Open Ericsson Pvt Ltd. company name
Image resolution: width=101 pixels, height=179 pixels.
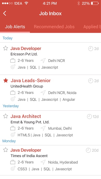coord(24,54)
